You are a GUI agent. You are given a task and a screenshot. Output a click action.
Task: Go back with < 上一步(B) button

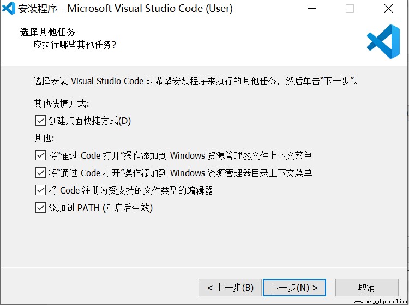(x=230, y=288)
